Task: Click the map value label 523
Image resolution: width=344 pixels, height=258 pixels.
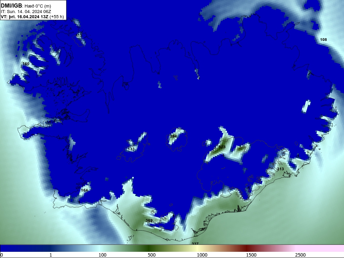Action: pos(222,147)
